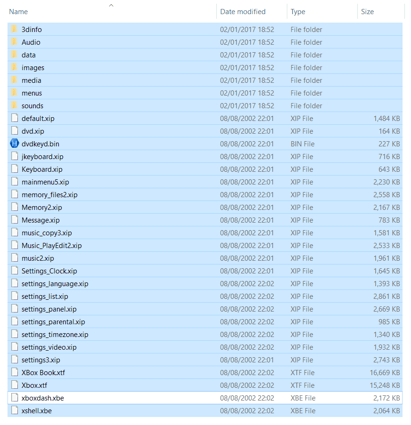This screenshot has height=425, width=411.
Task: Click the 15,248 KB size value
Action: (x=385, y=385)
